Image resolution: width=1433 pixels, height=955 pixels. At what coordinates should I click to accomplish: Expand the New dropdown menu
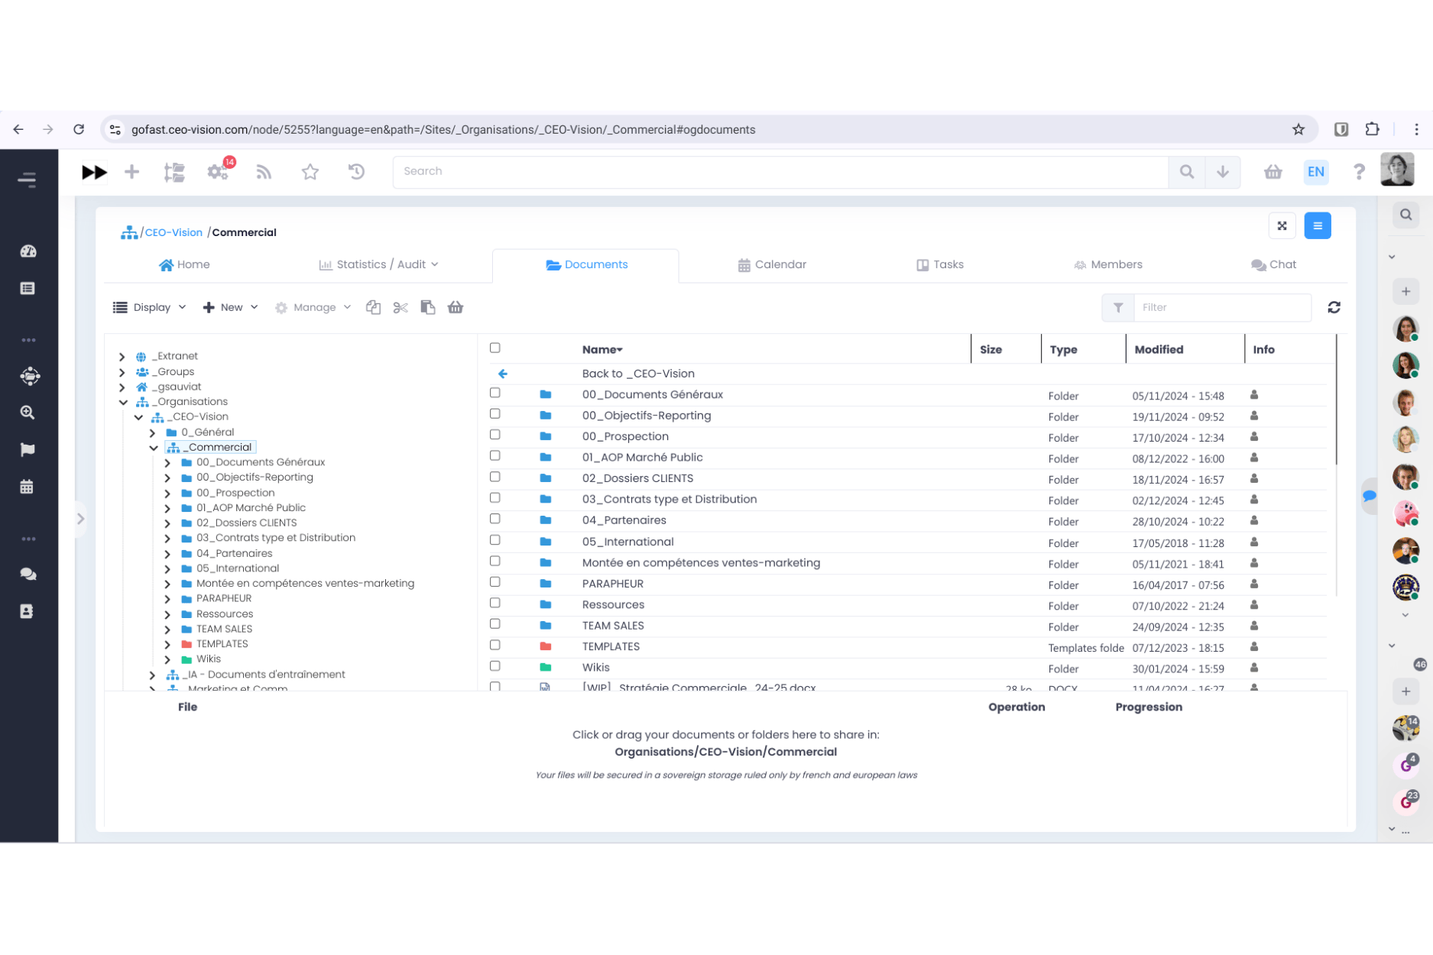tap(231, 308)
